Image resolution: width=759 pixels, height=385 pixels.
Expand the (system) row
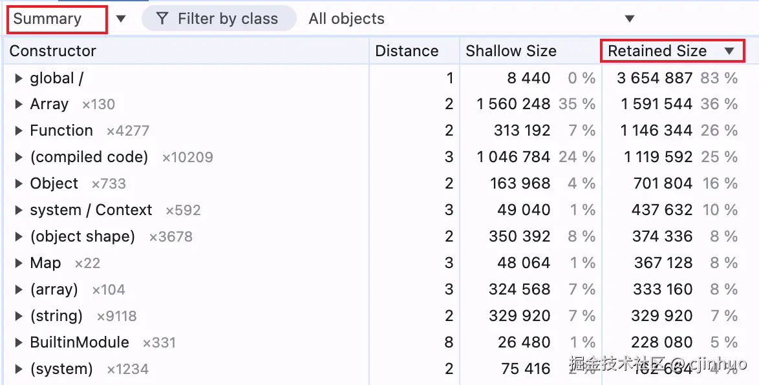point(18,369)
